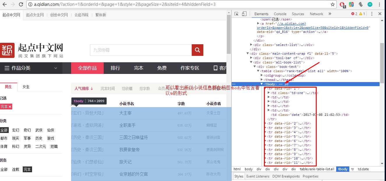The width and height of the screenshot is (386, 181).
Task: Open the 起点女生网 top link
Action: click(x=35, y=15)
